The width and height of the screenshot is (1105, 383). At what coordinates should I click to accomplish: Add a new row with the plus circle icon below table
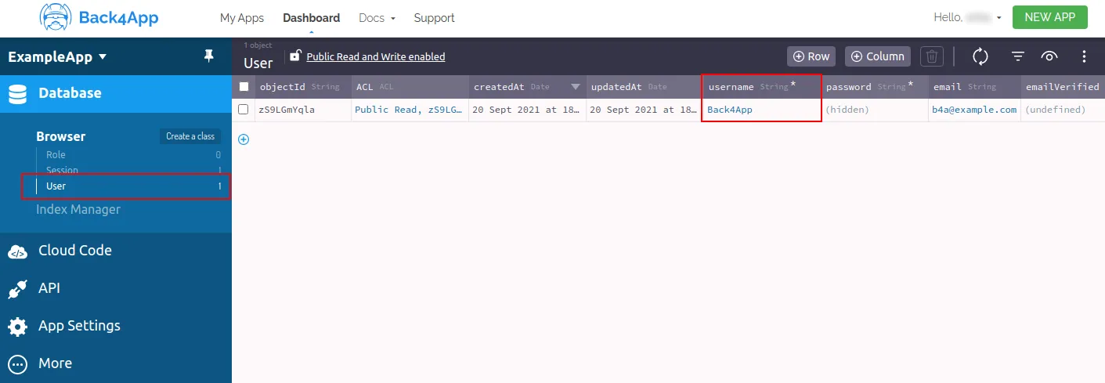click(243, 139)
